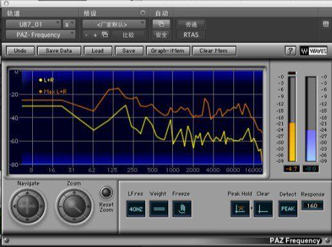332x247 pixels.
Task: Toggle the 旁通 bypass button
Action: (191, 25)
